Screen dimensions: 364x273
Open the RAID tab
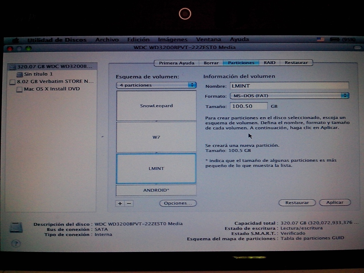pyautogui.click(x=269, y=63)
